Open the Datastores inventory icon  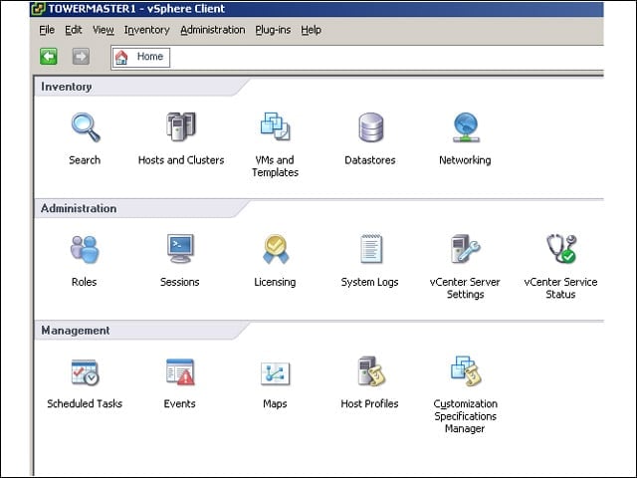click(370, 127)
